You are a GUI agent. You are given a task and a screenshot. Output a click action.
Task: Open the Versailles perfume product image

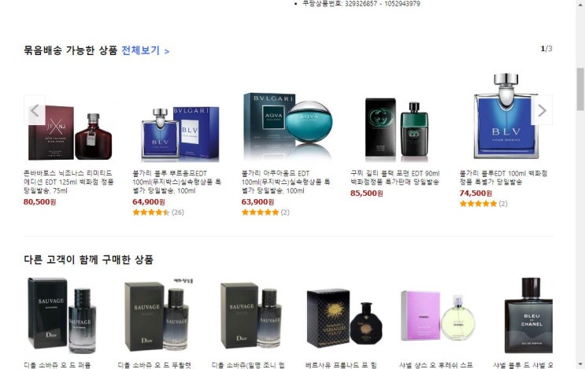coord(344,318)
